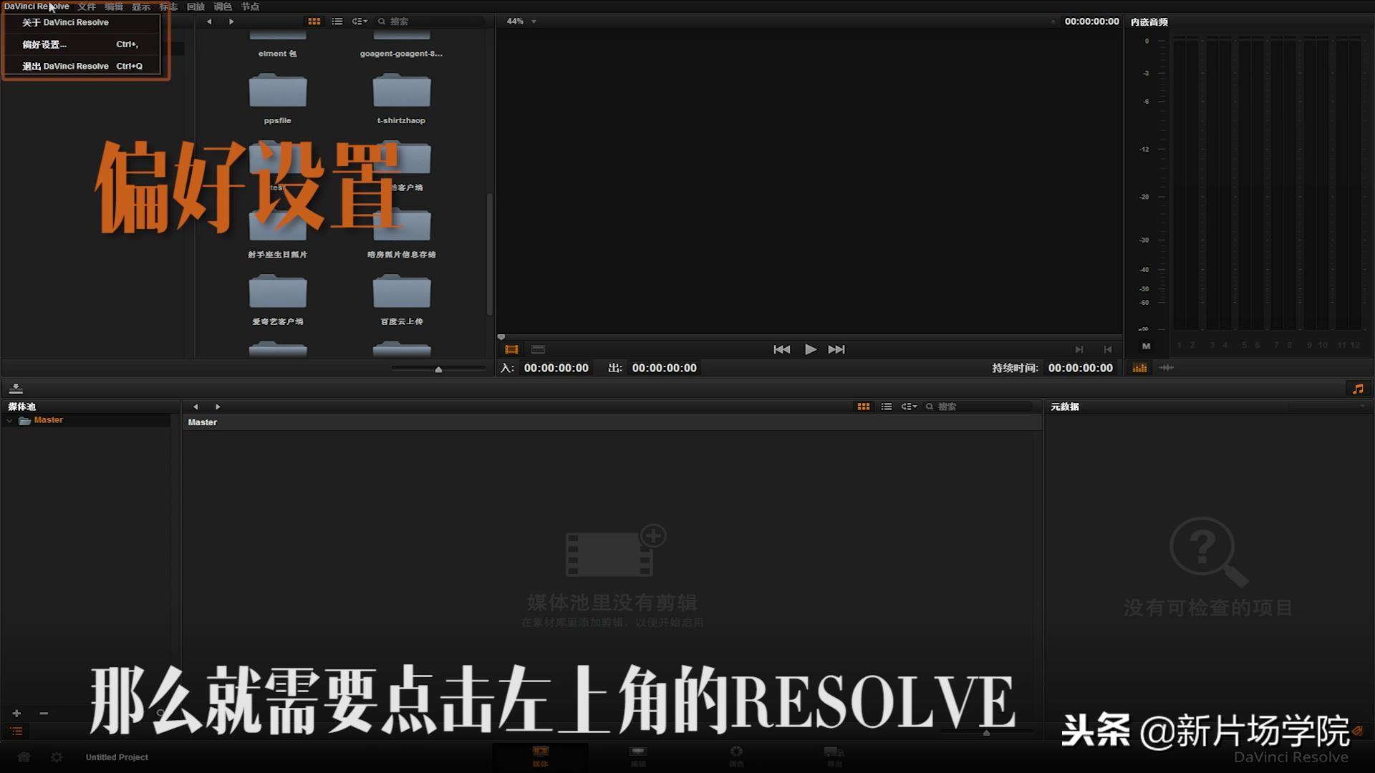
Task: Switch media storage to list view
Action: [x=337, y=21]
